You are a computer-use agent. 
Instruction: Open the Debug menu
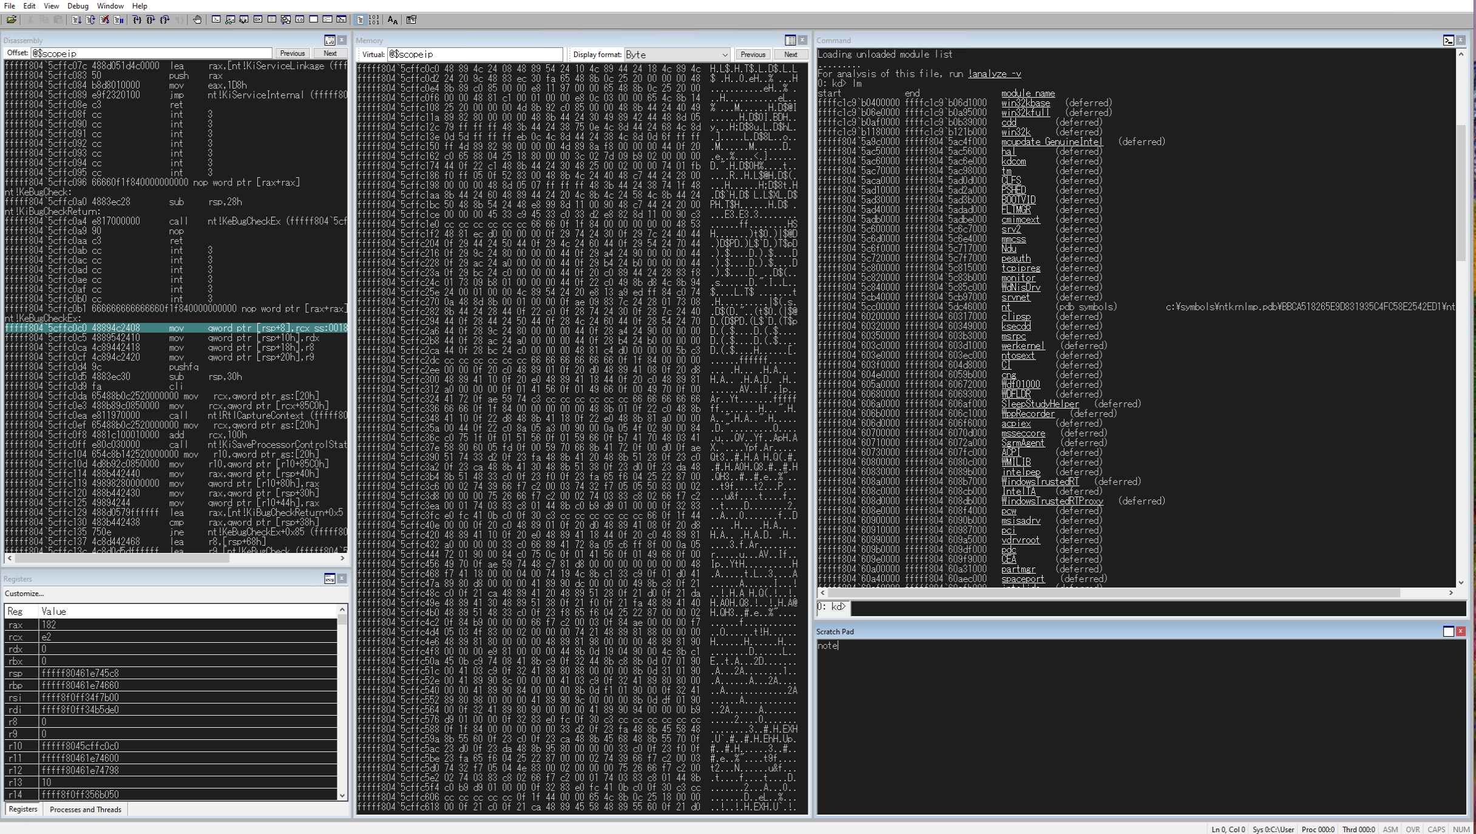(78, 5)
